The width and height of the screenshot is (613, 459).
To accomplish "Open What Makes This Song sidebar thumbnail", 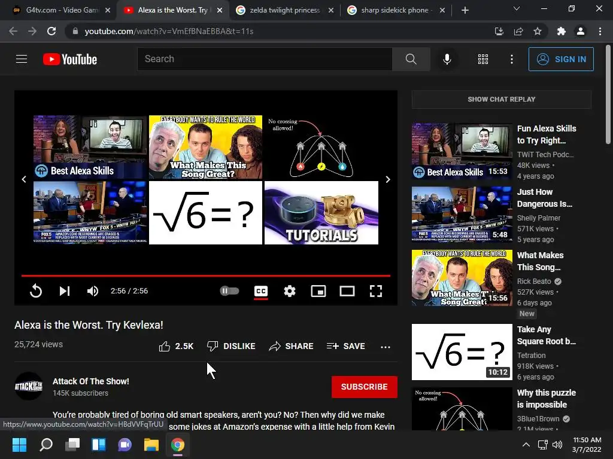I will click(x=462, y=278).
